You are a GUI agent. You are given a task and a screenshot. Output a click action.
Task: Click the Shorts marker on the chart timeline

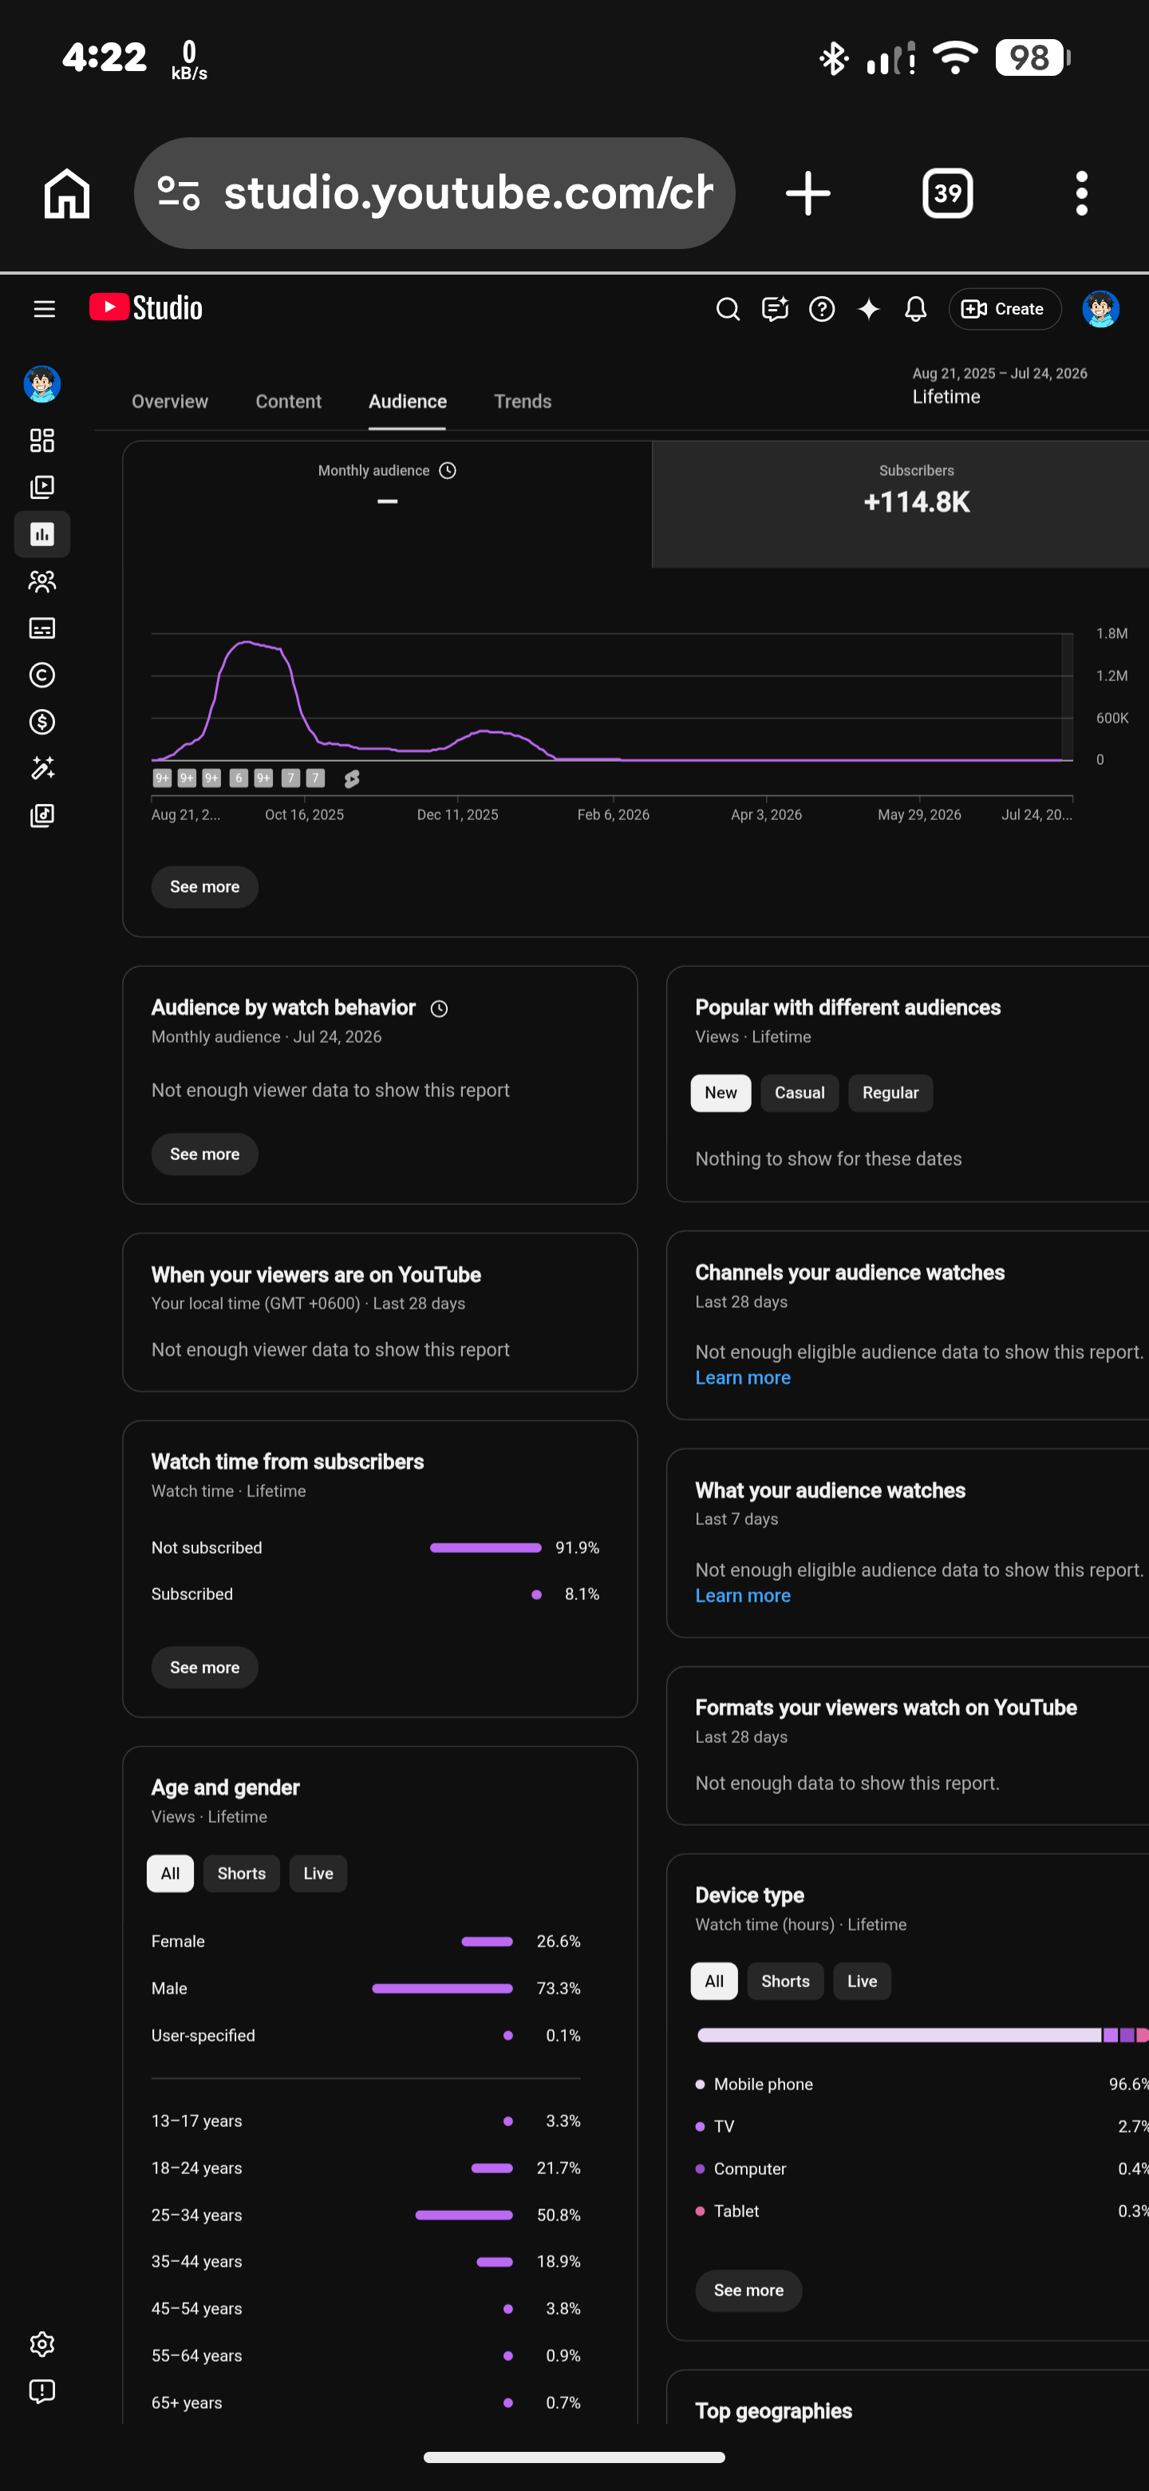point(352,778)
